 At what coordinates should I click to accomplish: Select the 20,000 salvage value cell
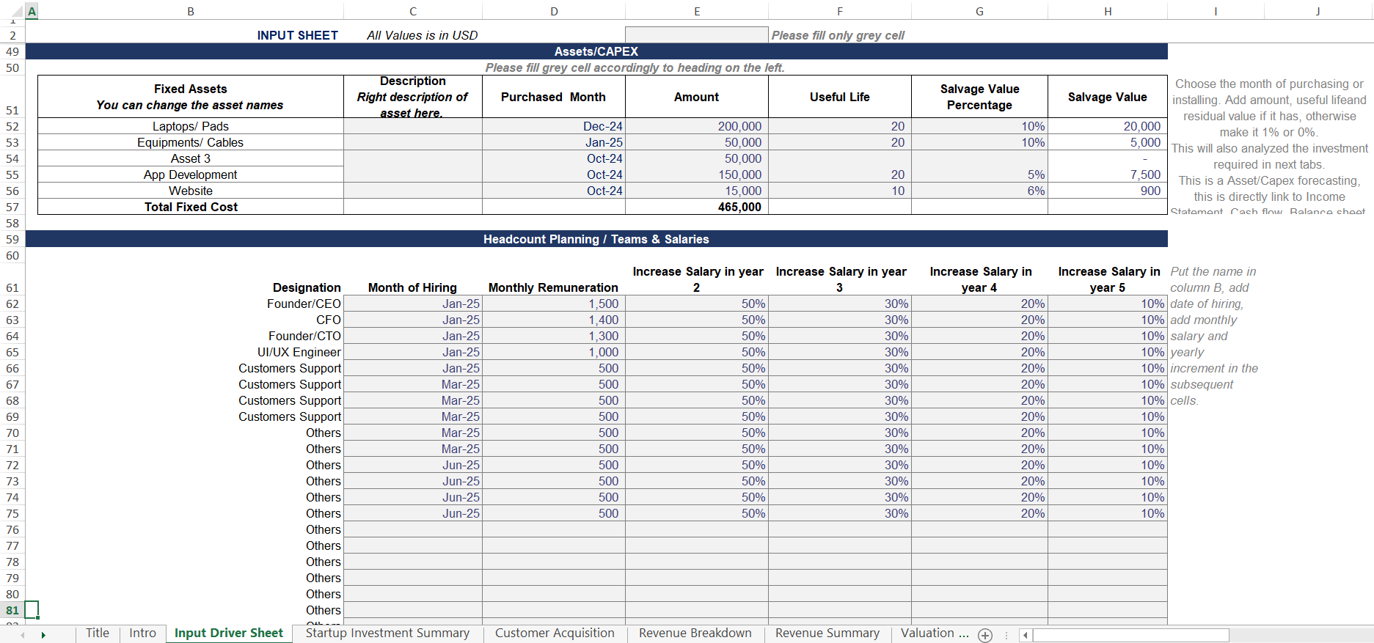1108,126
